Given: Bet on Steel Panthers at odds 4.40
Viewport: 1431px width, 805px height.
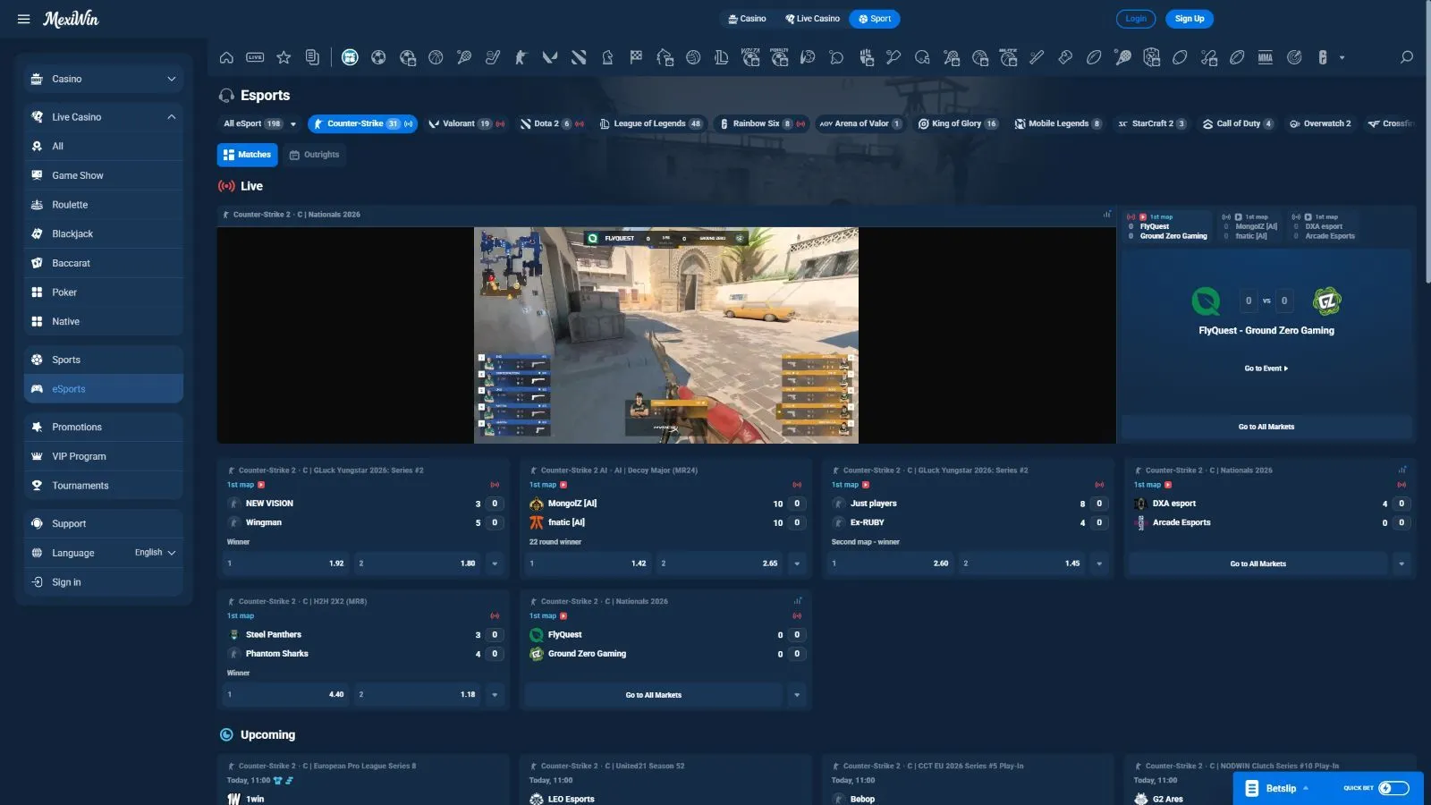Looking at the screenshot, I should point(286,694).
